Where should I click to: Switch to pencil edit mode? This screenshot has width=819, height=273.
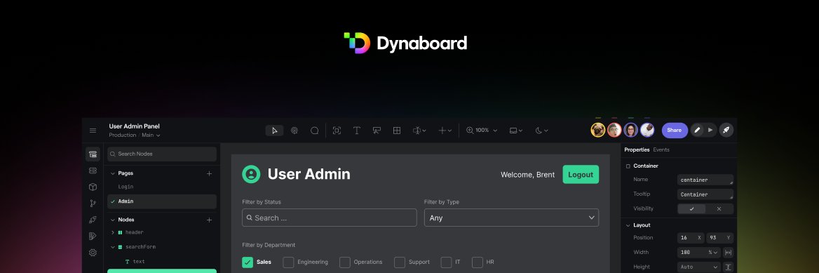697,131
